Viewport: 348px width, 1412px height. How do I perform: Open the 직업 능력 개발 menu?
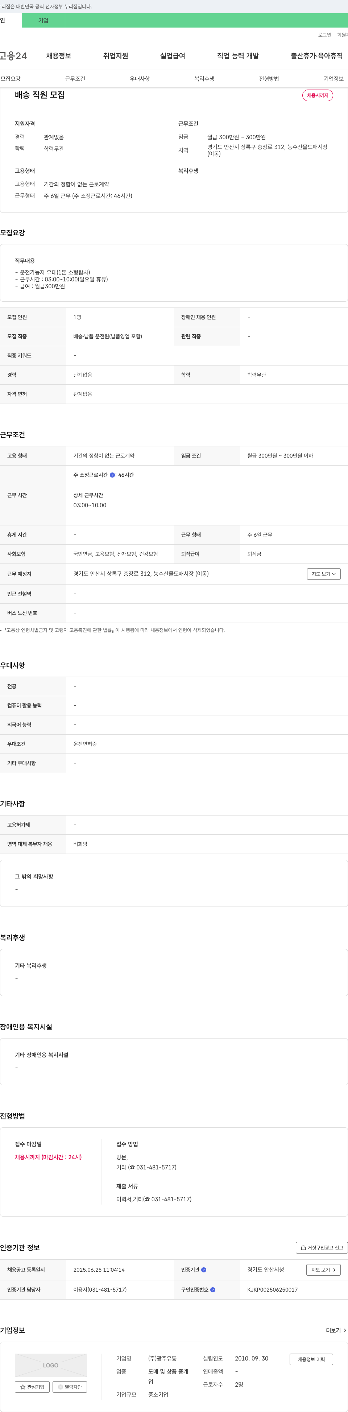(x=238, y=56)
